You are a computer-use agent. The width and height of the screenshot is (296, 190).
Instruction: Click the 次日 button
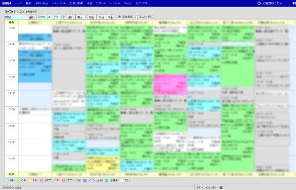point(111,17)
